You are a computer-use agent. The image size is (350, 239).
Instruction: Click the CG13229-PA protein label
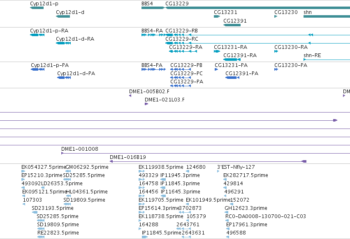(187, 82)
